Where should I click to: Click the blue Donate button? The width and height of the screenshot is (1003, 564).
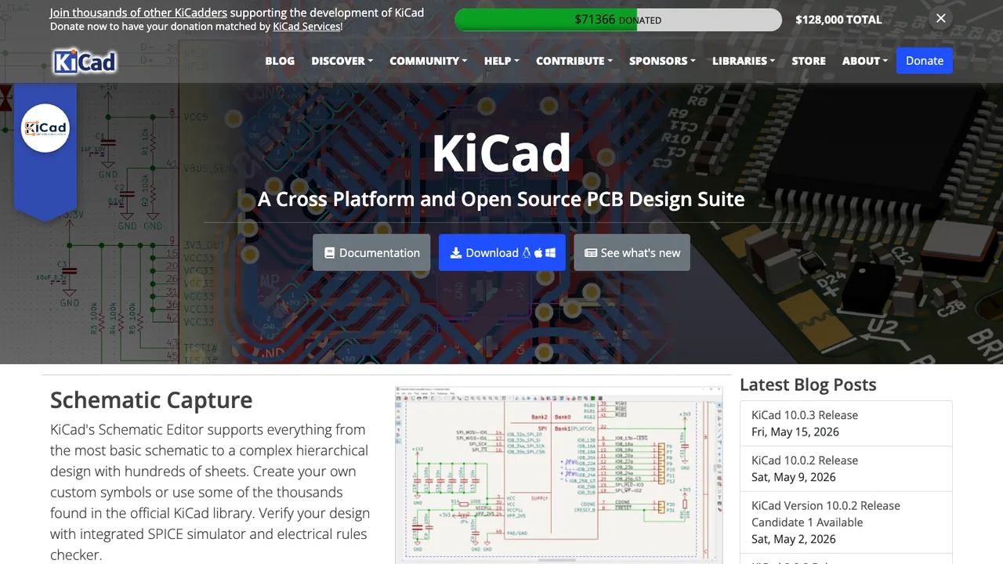pos(925,60)
